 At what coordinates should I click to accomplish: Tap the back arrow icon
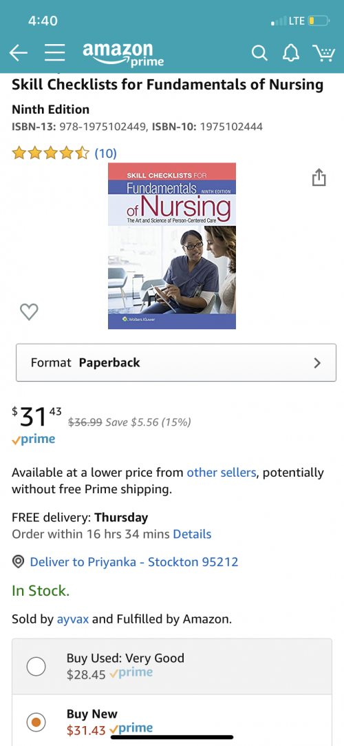(19, 53)
